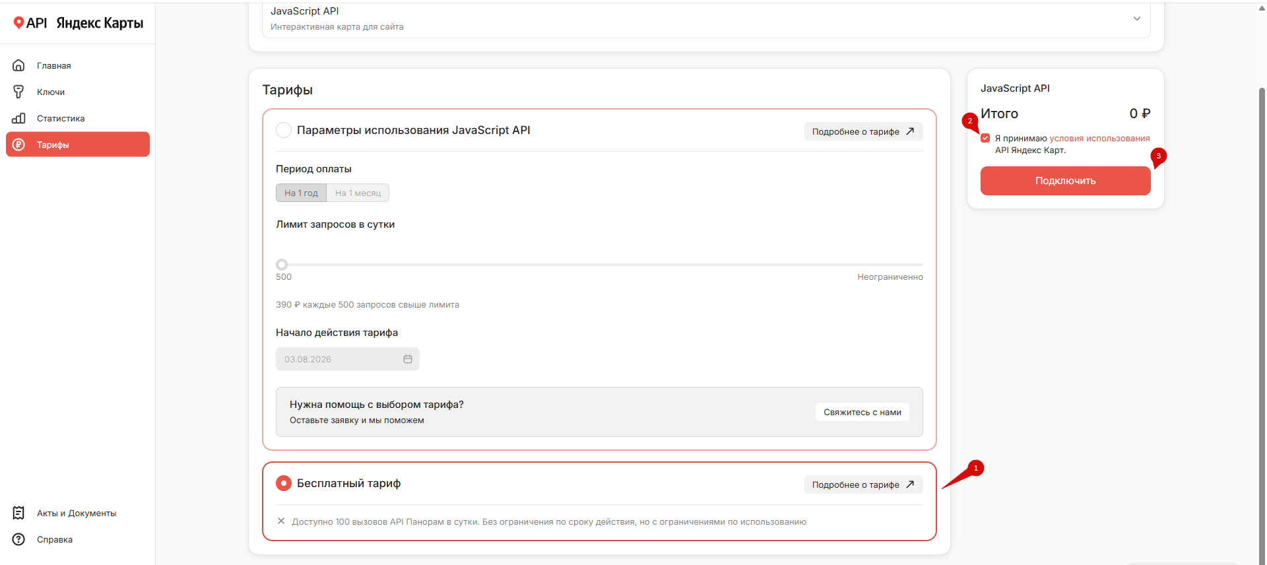Click the Оставьте заявку и мы поможем text
The image size is (1267, 565).
pyautogui.click(x=357, y=420)
